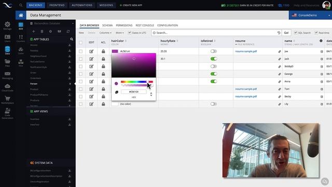Screen dimensions: 332x187
Task: Select the Hive data sub-section
Action: pyautogui.click(x=21, y=63)
